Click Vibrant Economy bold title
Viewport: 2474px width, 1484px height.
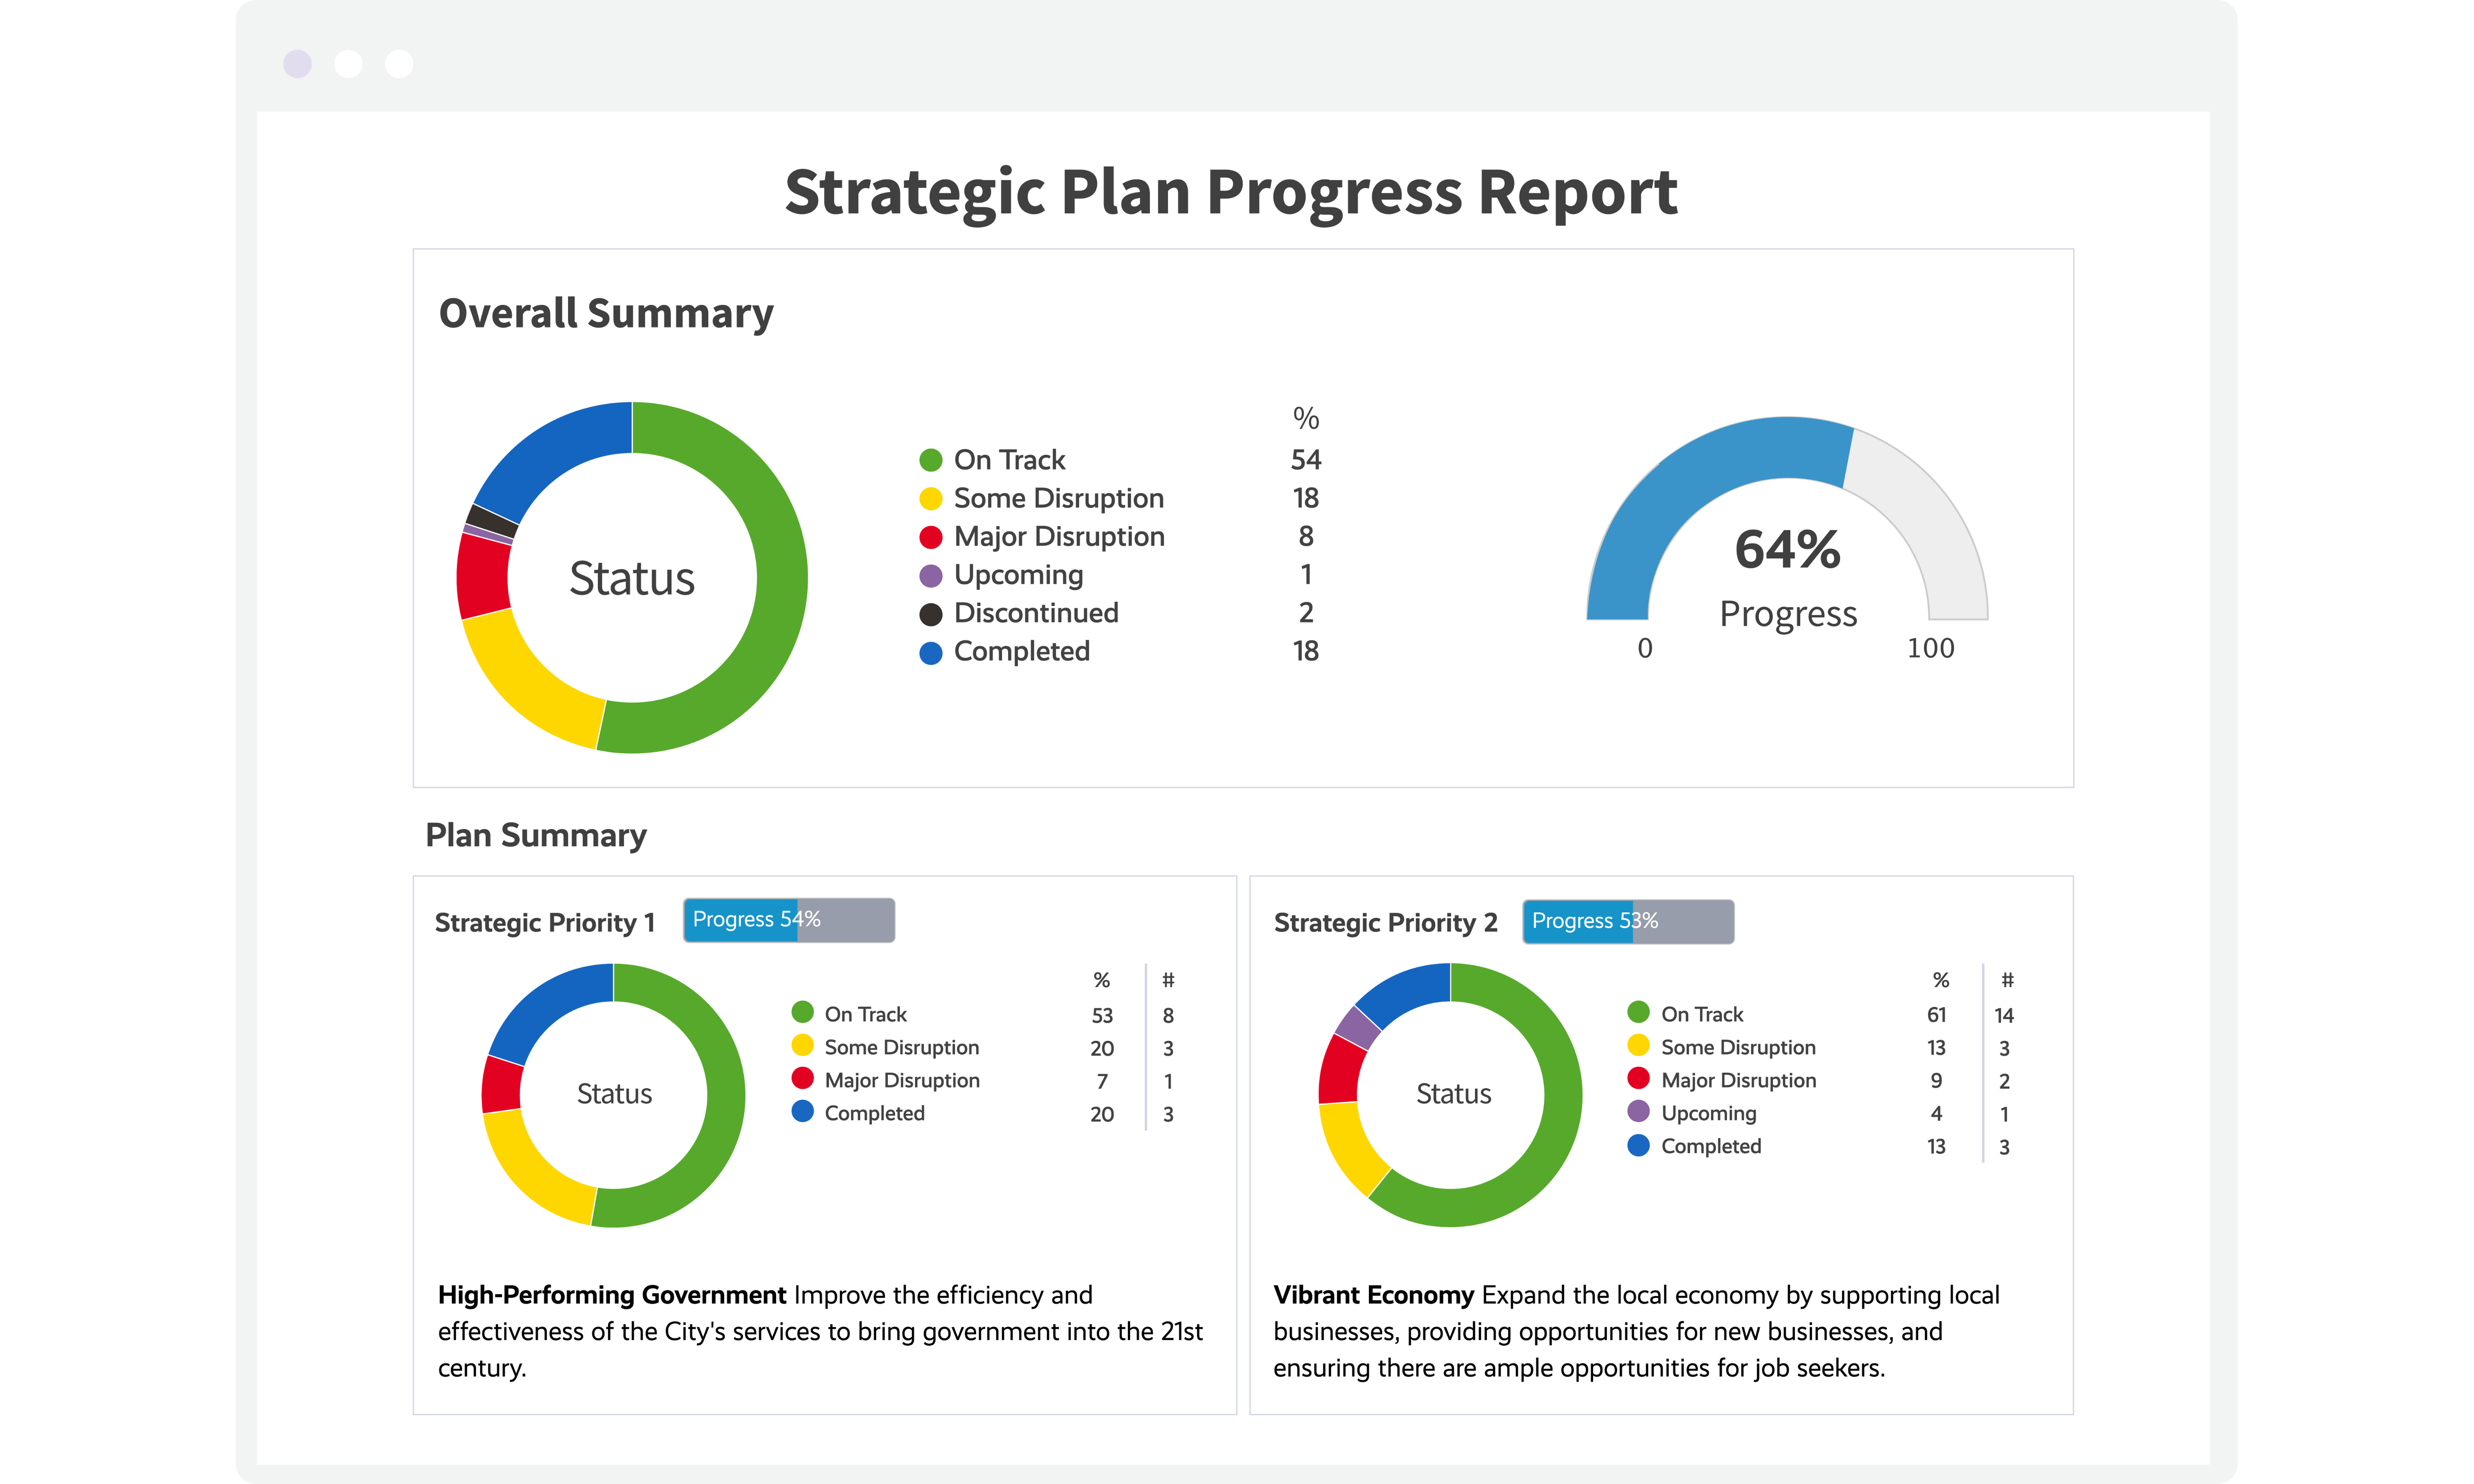[1373, 1295]
